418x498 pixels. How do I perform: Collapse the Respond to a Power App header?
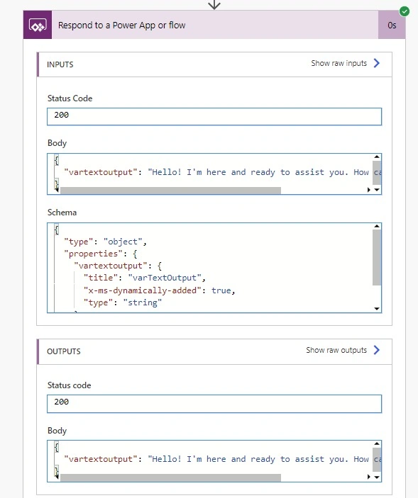[x=215, y=25]
